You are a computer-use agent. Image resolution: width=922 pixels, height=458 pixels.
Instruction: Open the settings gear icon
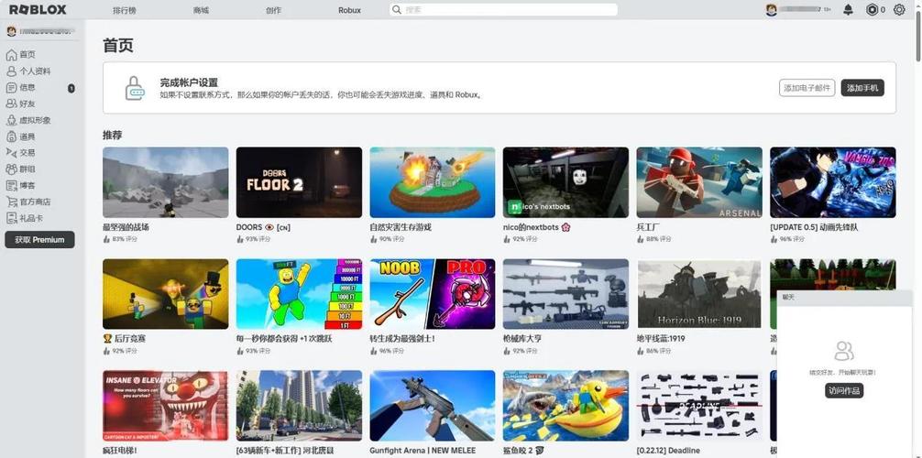click(x=899, y=9)
